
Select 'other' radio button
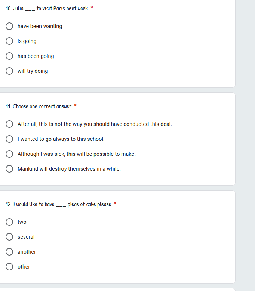pyautogui.click(x=9, y=267)
